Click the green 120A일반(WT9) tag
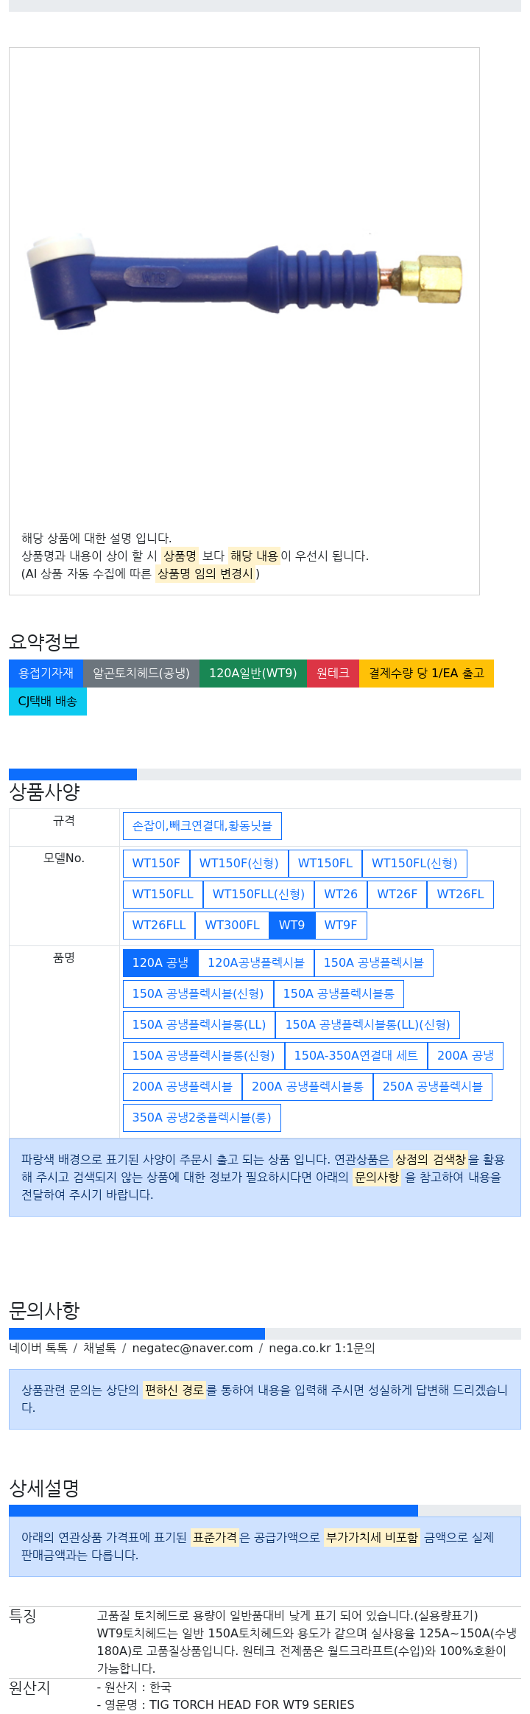This screenshot has height=1714, width=530. [x=252, y=673]
